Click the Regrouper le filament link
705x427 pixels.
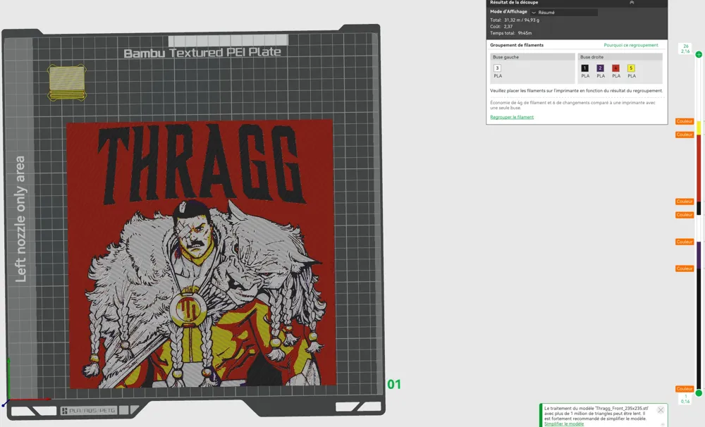pos(512,117)
